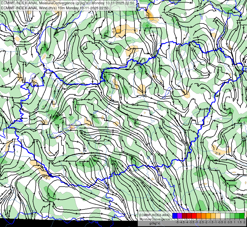Image resolution: width=247 pixels, height=227 pixels.
Task: Click the light orange swatch between -1.5 and -1
Action: [213, 216]
